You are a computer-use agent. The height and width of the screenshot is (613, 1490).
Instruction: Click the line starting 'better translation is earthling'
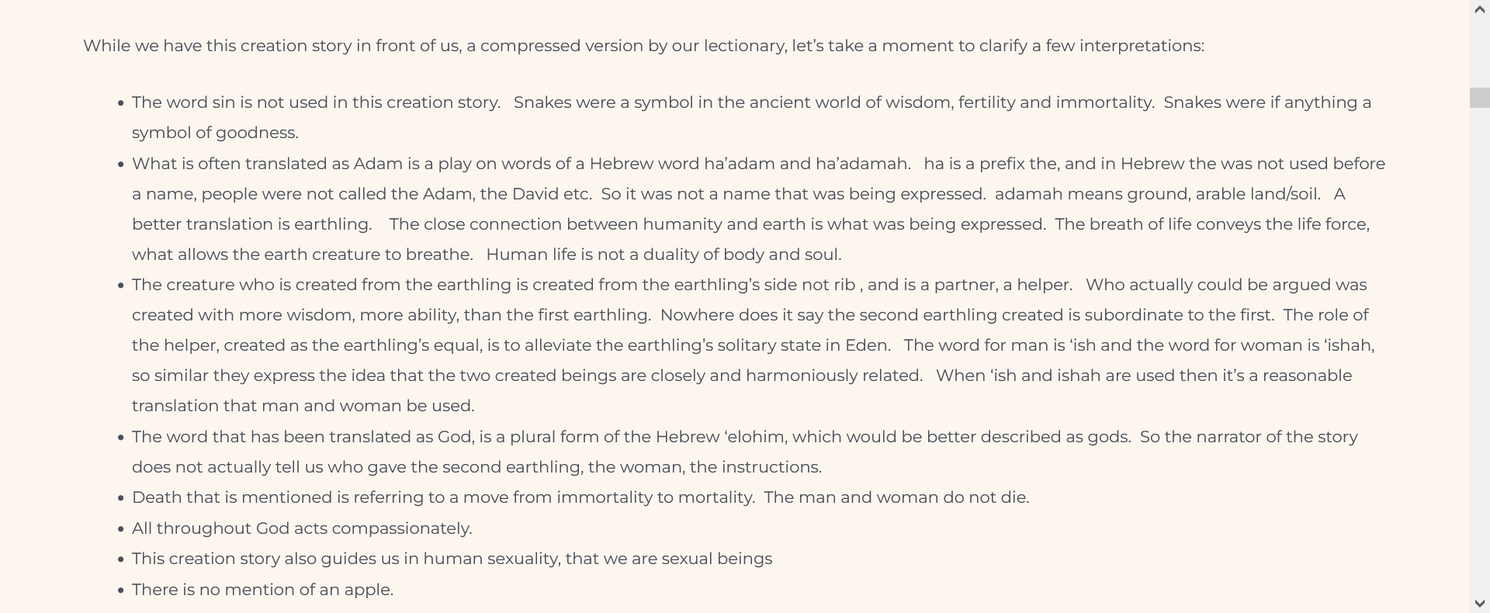tap(750, 224)
